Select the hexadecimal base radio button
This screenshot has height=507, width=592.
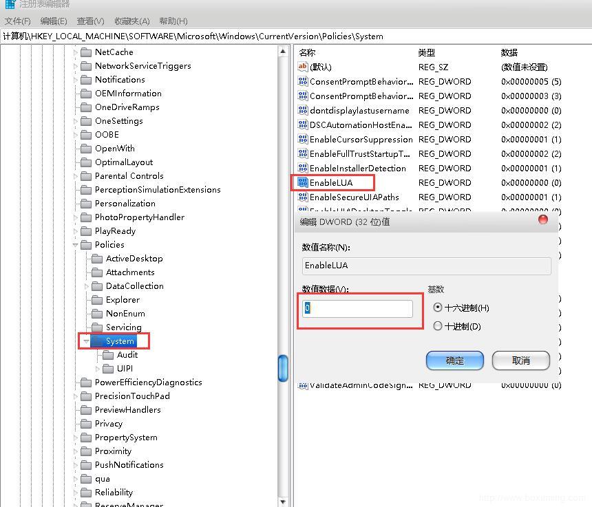coord(438,308)
